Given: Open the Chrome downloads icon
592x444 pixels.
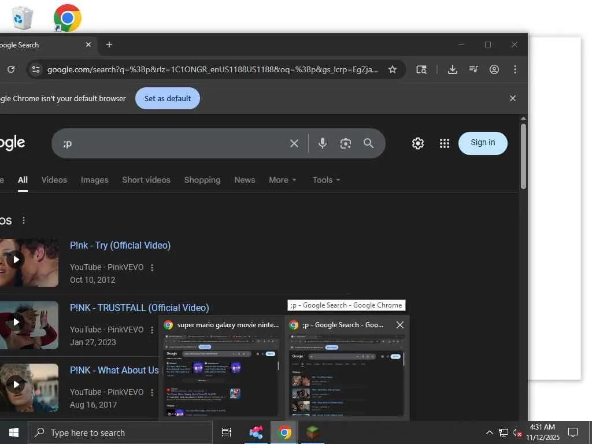Looking at the screenshot, I should pyautogui.click(x=452, y=69).
